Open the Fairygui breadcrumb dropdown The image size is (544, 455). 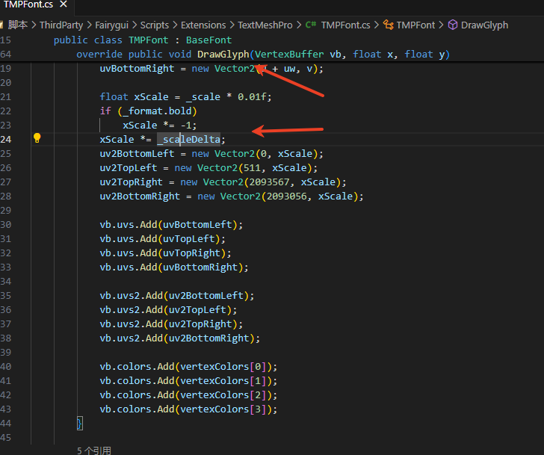click(x=111, y=25)
